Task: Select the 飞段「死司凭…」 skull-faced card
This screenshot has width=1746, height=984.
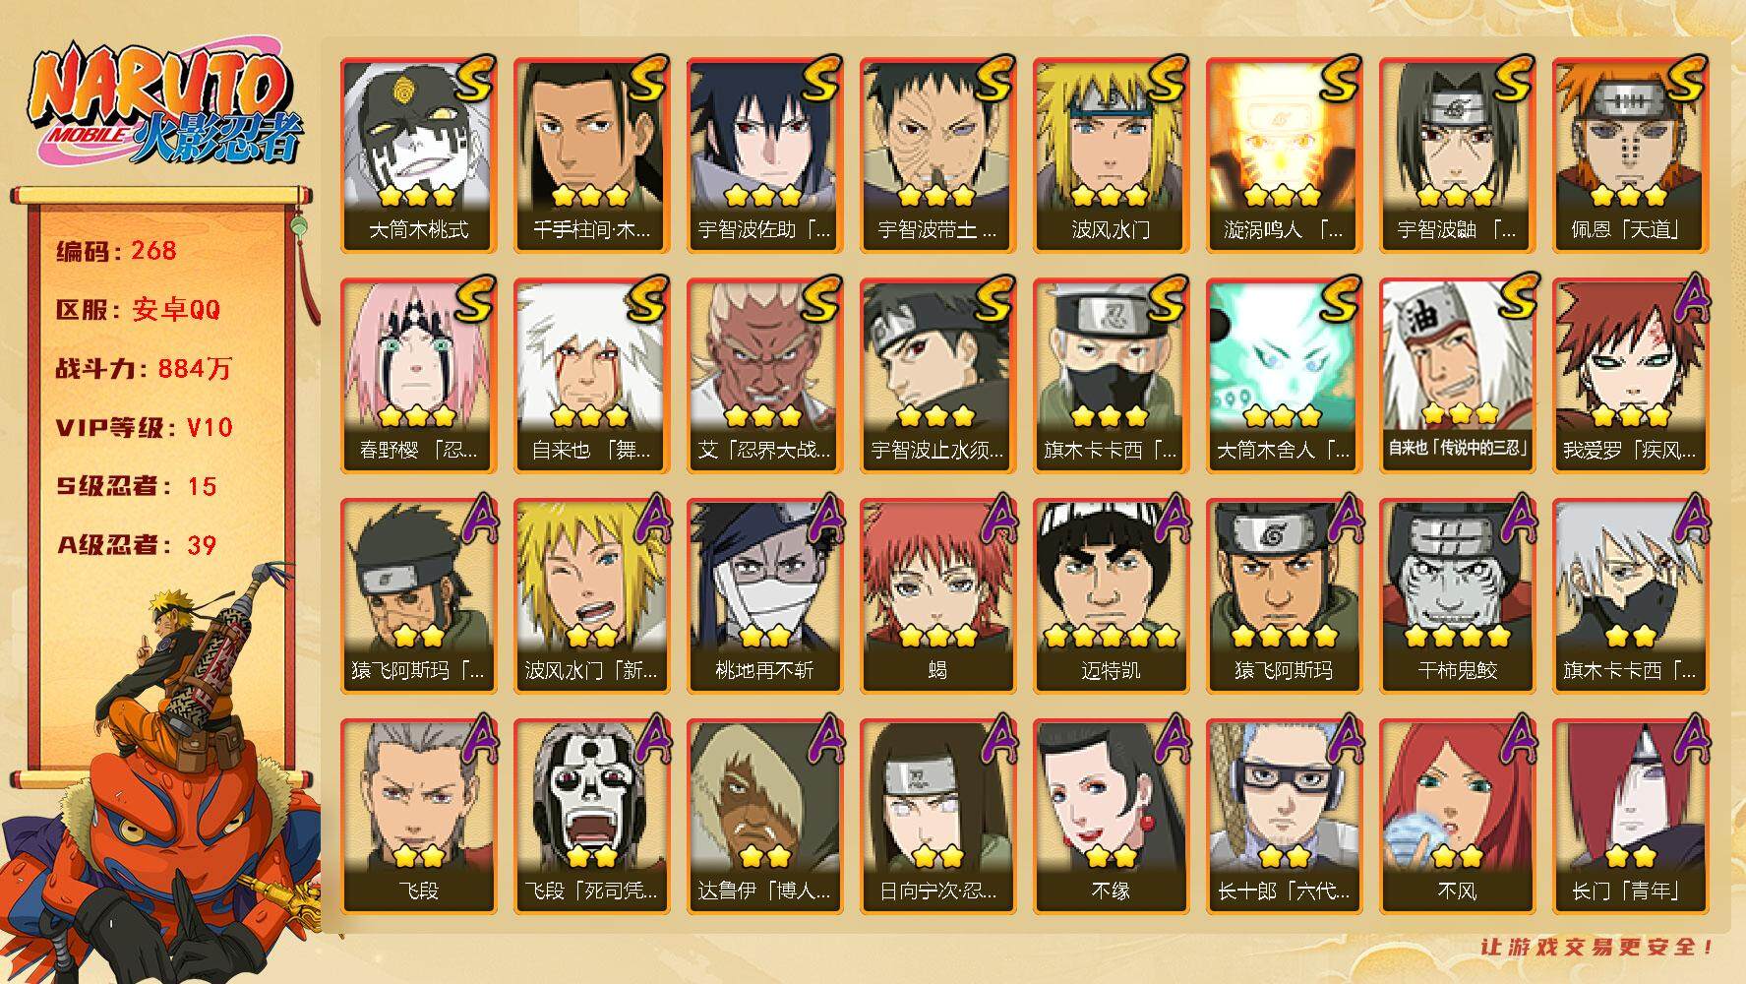Action: (591, 817)
